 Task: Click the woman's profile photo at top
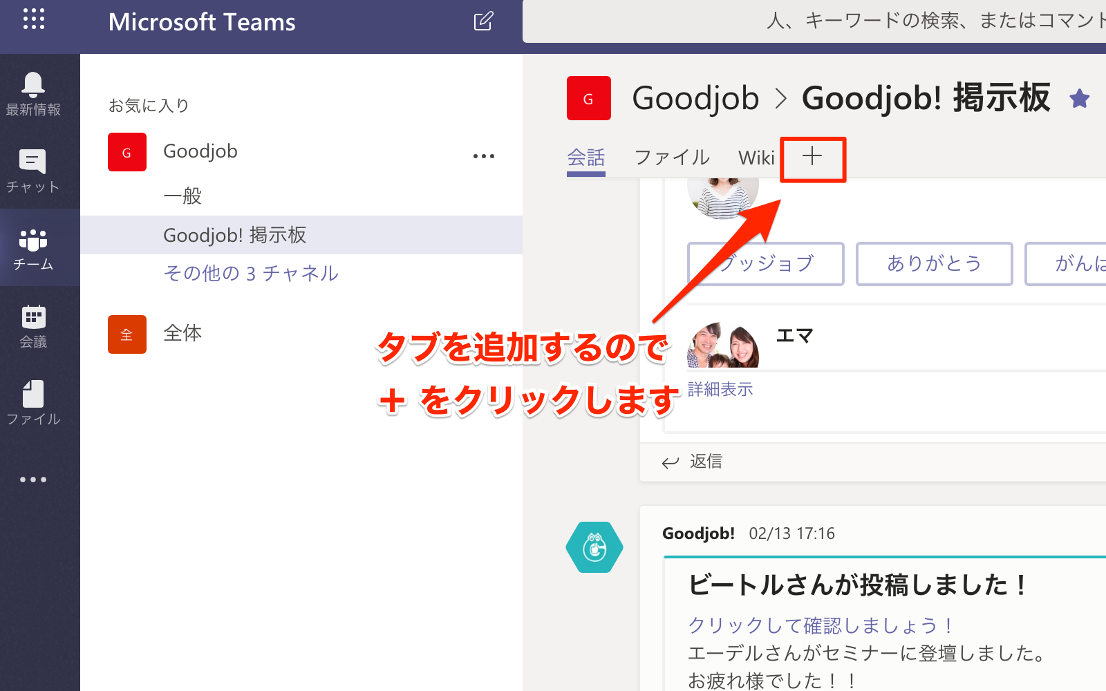click(x=723, y=198)
